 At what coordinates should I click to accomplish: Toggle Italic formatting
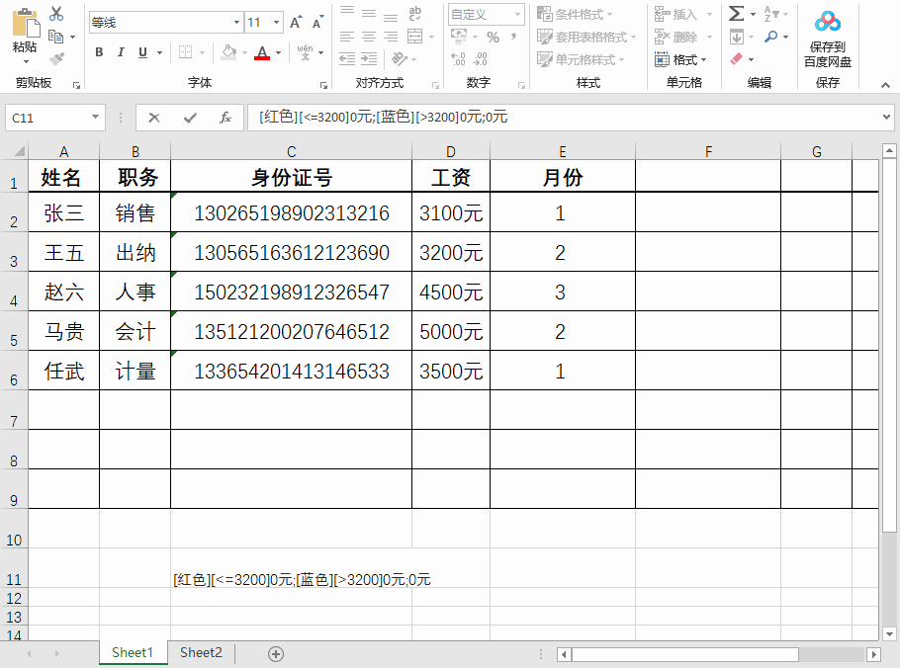coord(121,52)
